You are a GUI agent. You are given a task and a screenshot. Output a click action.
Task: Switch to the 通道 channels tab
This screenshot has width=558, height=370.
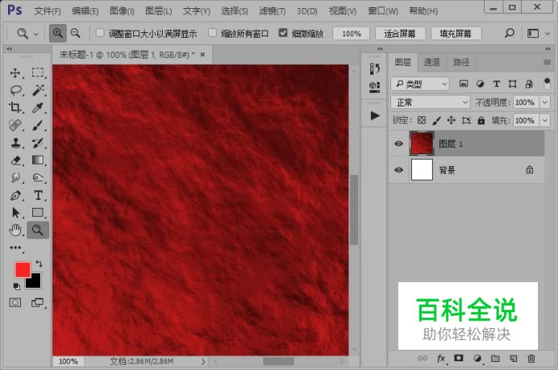(431, 62)
